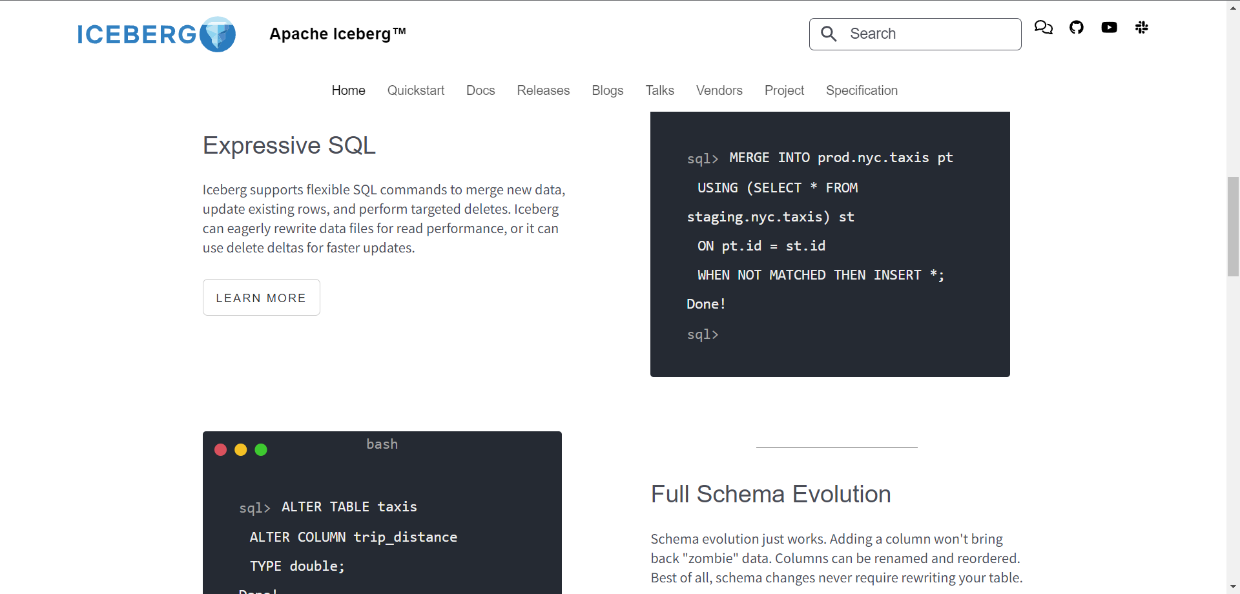Click the 'USING (SELECT * FROM' code line

point(778,188)
